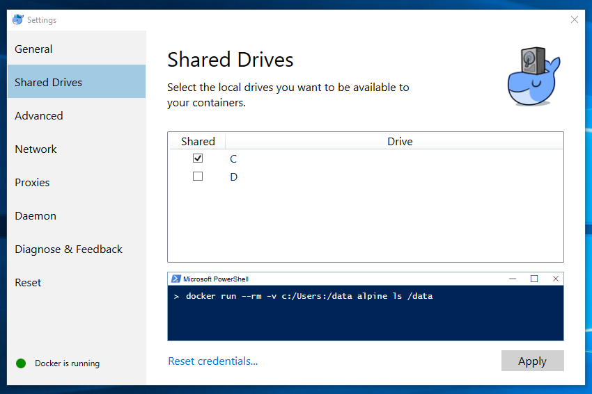
Task: Click the 'Docker is running' status text
Action: pyautogui.click(x=67, y=363)
